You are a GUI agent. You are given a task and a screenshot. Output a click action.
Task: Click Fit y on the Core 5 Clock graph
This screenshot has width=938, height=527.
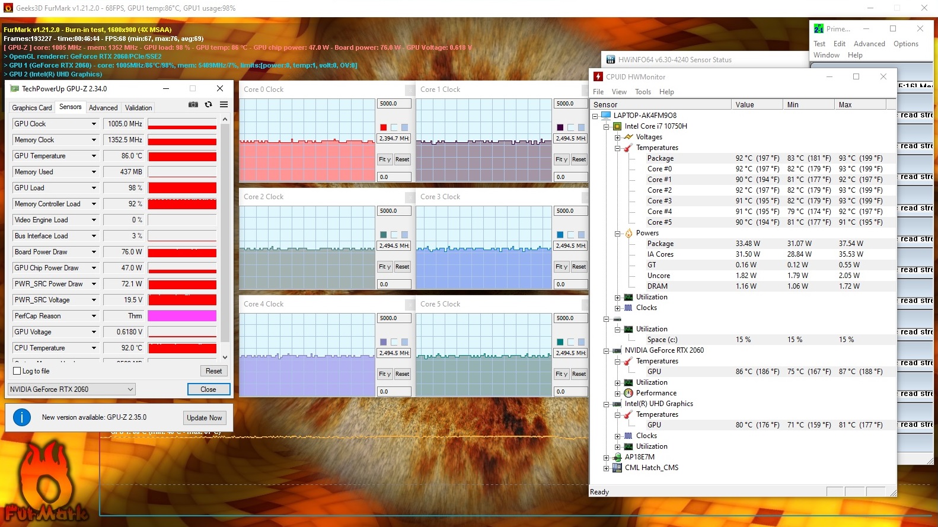561,374
